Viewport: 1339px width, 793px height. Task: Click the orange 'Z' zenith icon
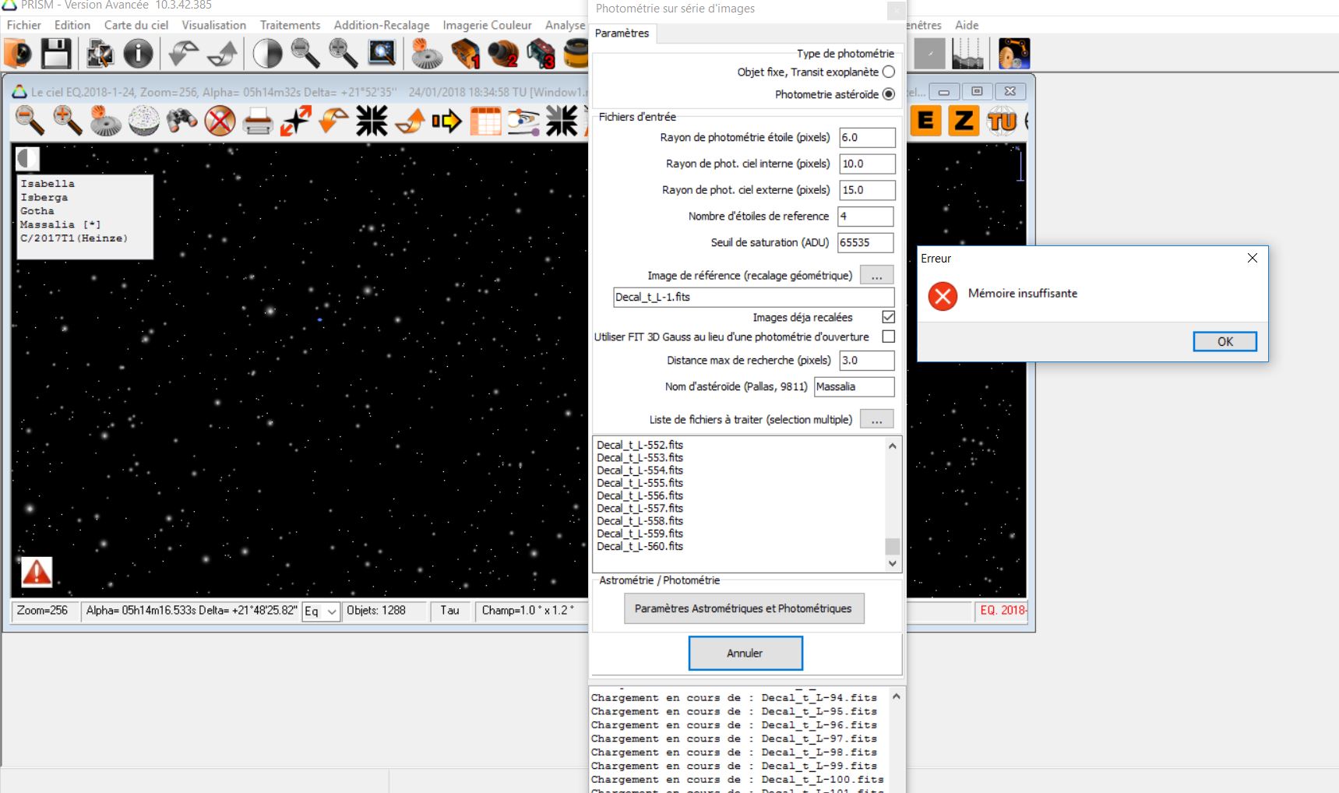[x=964, y=121]
